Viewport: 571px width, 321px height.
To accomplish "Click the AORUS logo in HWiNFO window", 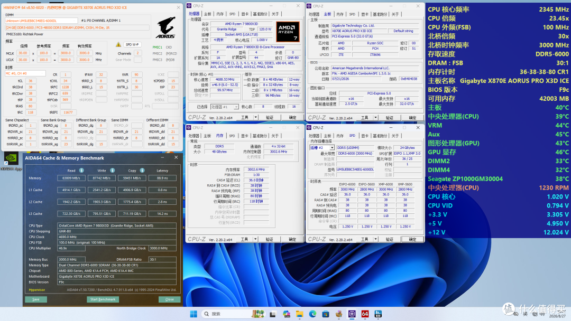I will tap(165, 28).
